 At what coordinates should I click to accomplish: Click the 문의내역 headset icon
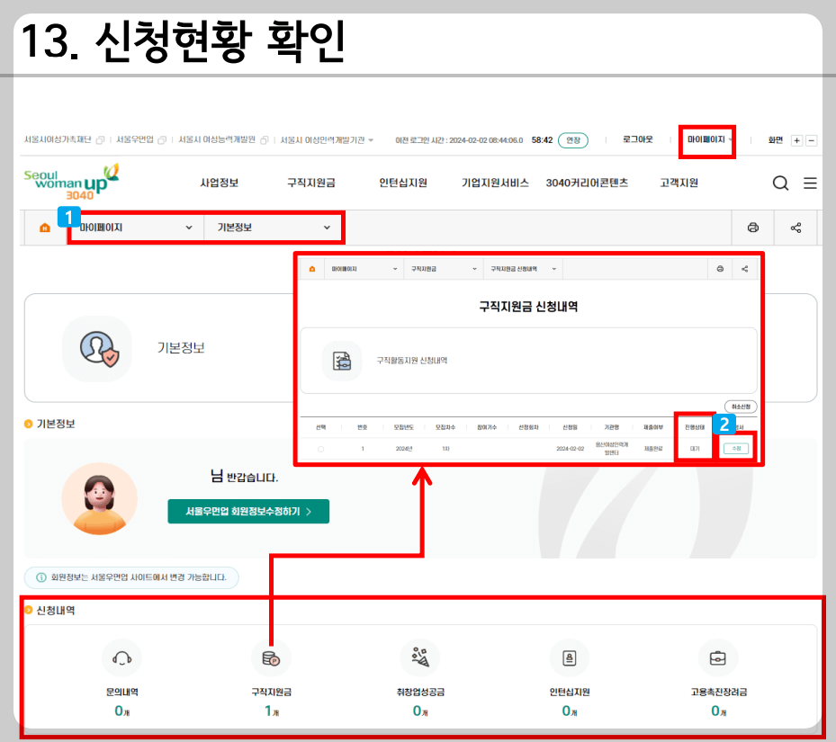pos(121,657)
